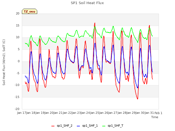Click the green sp1_SHF_T legend swatch
Screen dimensions: 175x131
104,126
